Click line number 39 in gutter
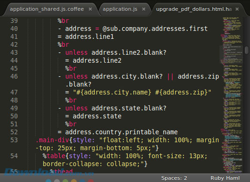250x182 pixels. pyautogui.click(x=14, y=21)
